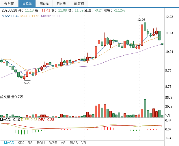
Task: Click the tallest green volume bar
Action: click(145, 108)
